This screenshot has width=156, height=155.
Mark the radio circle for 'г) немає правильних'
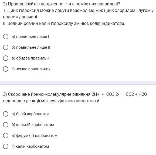(6, 69)
